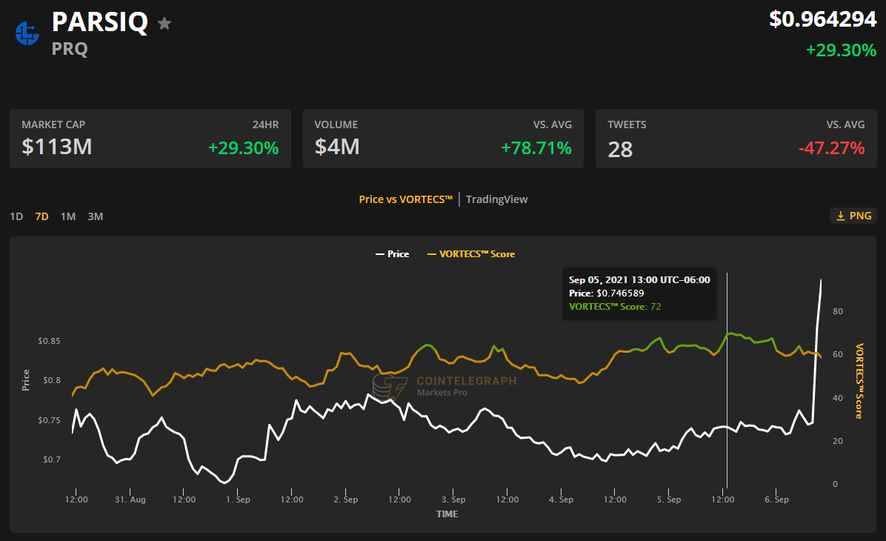886x541 pixels.
Task: Click the Tweets count card
Action: pyautogui.click(x=736, y=139)
